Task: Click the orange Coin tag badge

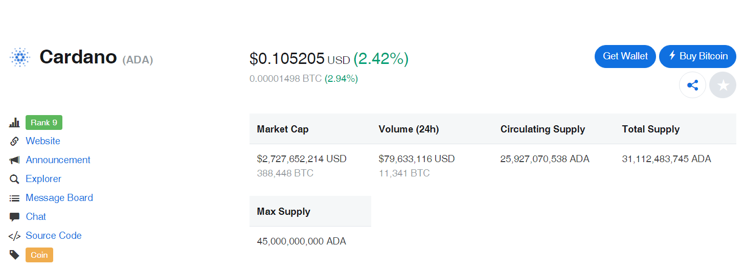Action: (x=39, y=255)
